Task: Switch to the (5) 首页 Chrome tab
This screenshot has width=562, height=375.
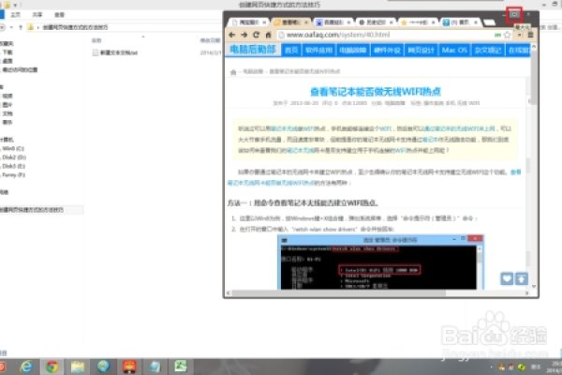Action: tap(460, 22)
